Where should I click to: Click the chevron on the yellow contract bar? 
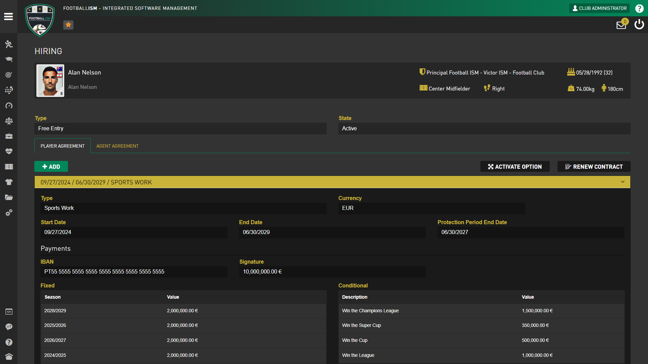click(623, 182)
